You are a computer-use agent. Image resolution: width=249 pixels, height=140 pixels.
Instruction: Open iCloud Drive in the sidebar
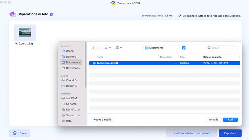point(71,80)
